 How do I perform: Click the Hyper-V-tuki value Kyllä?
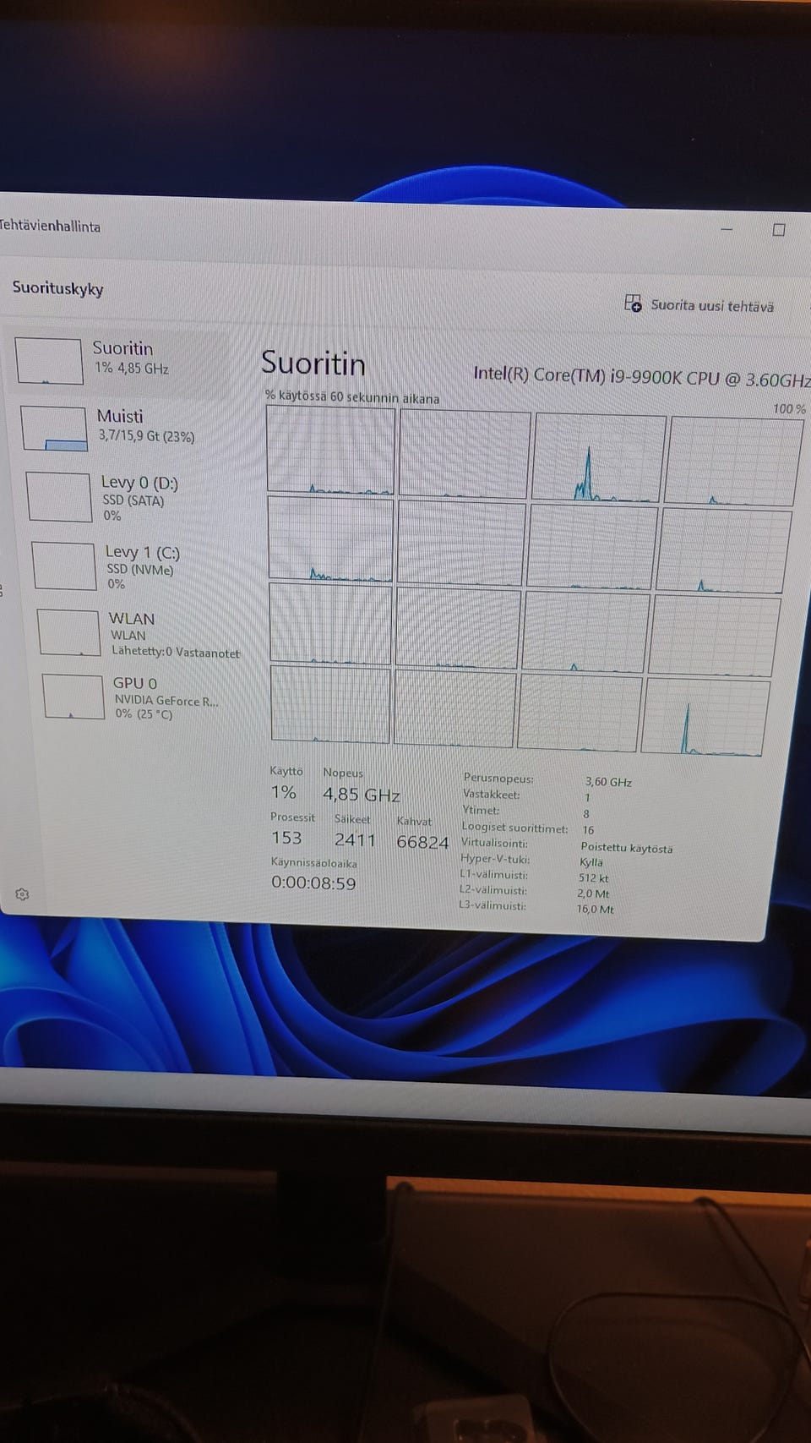591,862
